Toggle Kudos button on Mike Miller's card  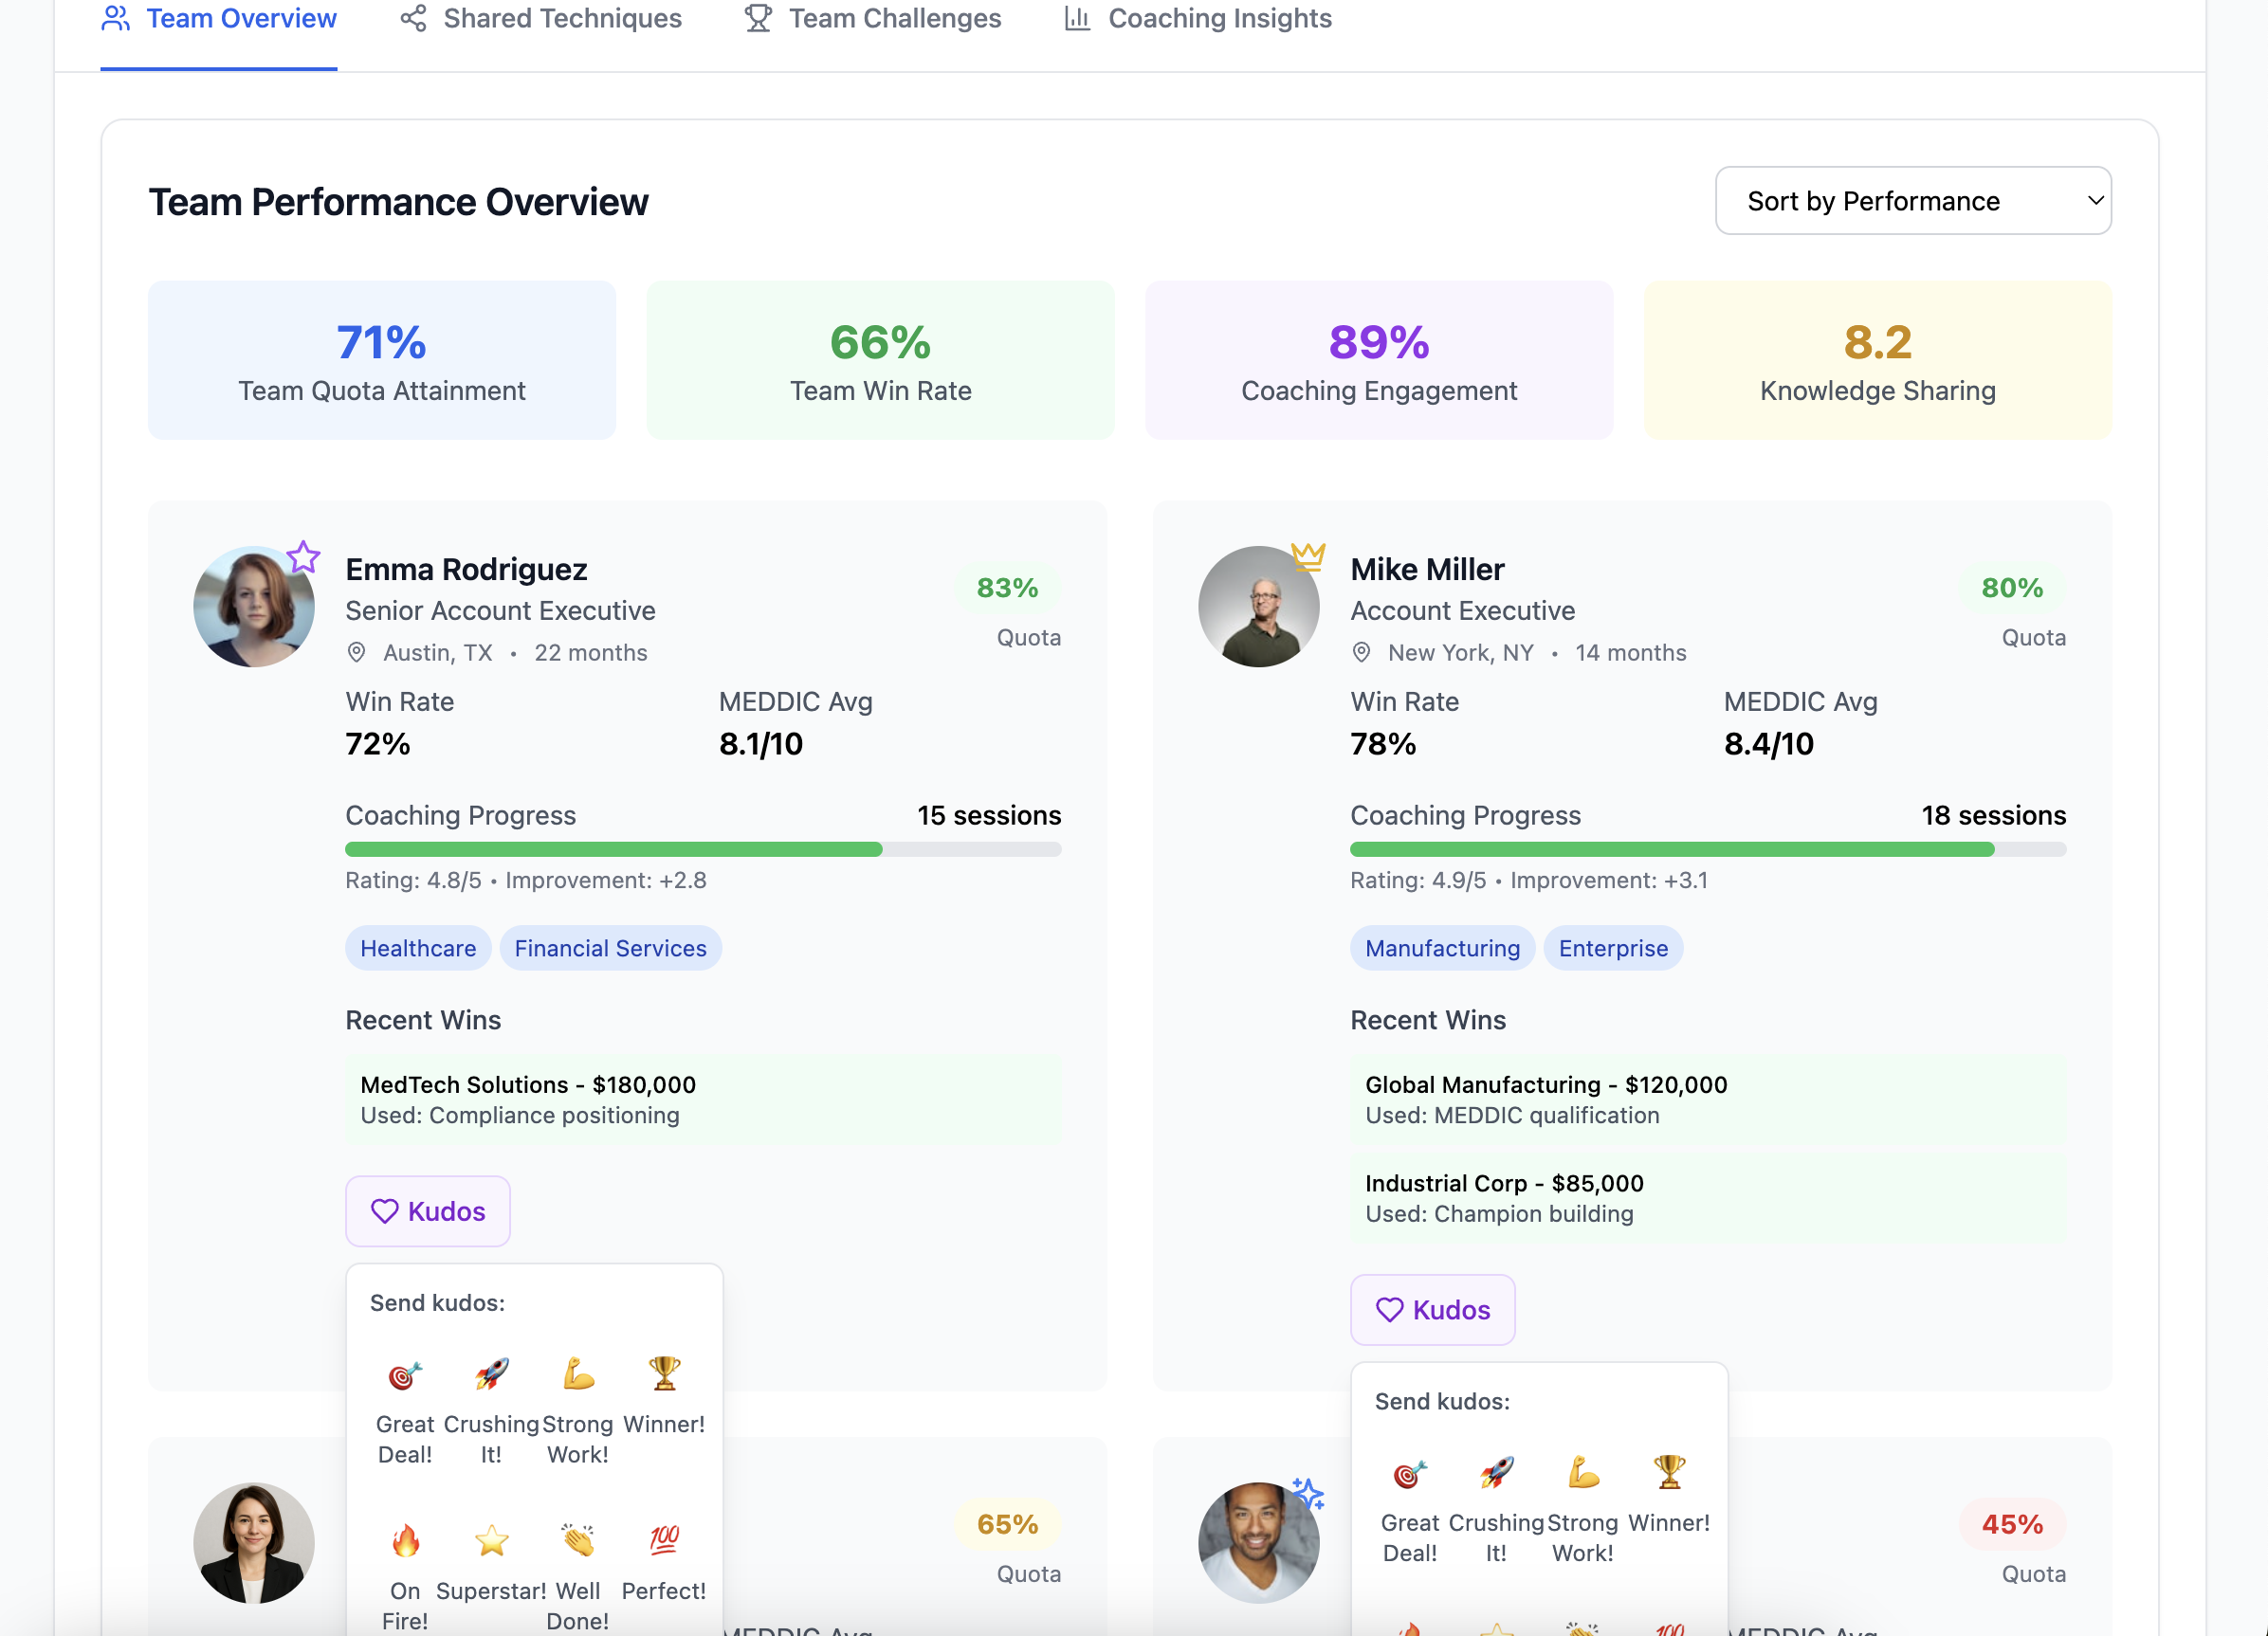[1432, 1309]
